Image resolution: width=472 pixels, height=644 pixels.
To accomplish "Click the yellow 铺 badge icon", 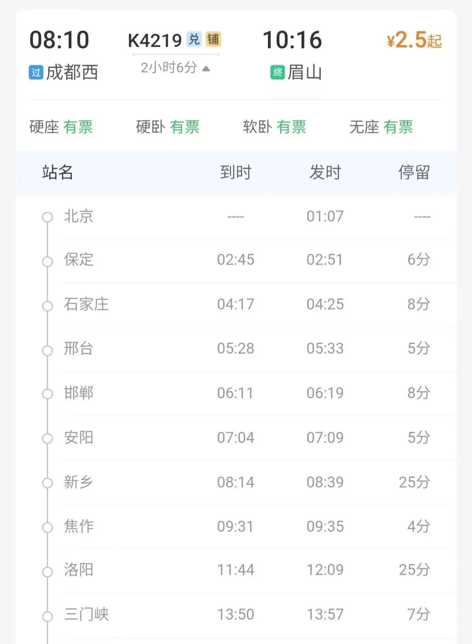I will (x=213, y=39).
